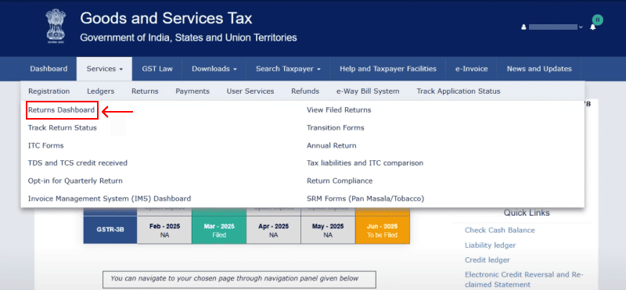Open Transition Forms
The width and height of the screenshot is (626, 290).
[336, 128]
